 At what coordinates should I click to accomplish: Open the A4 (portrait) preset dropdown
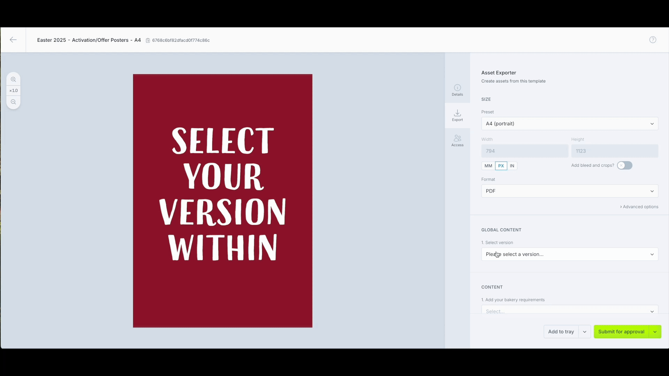click(x=569, y=124)
